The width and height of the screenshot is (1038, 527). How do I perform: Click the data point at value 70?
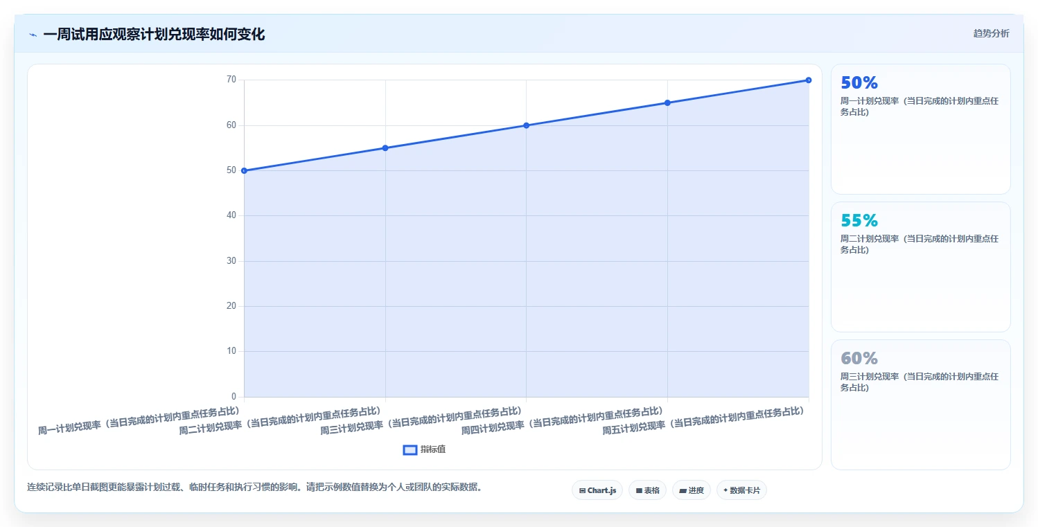coord(809,80)
